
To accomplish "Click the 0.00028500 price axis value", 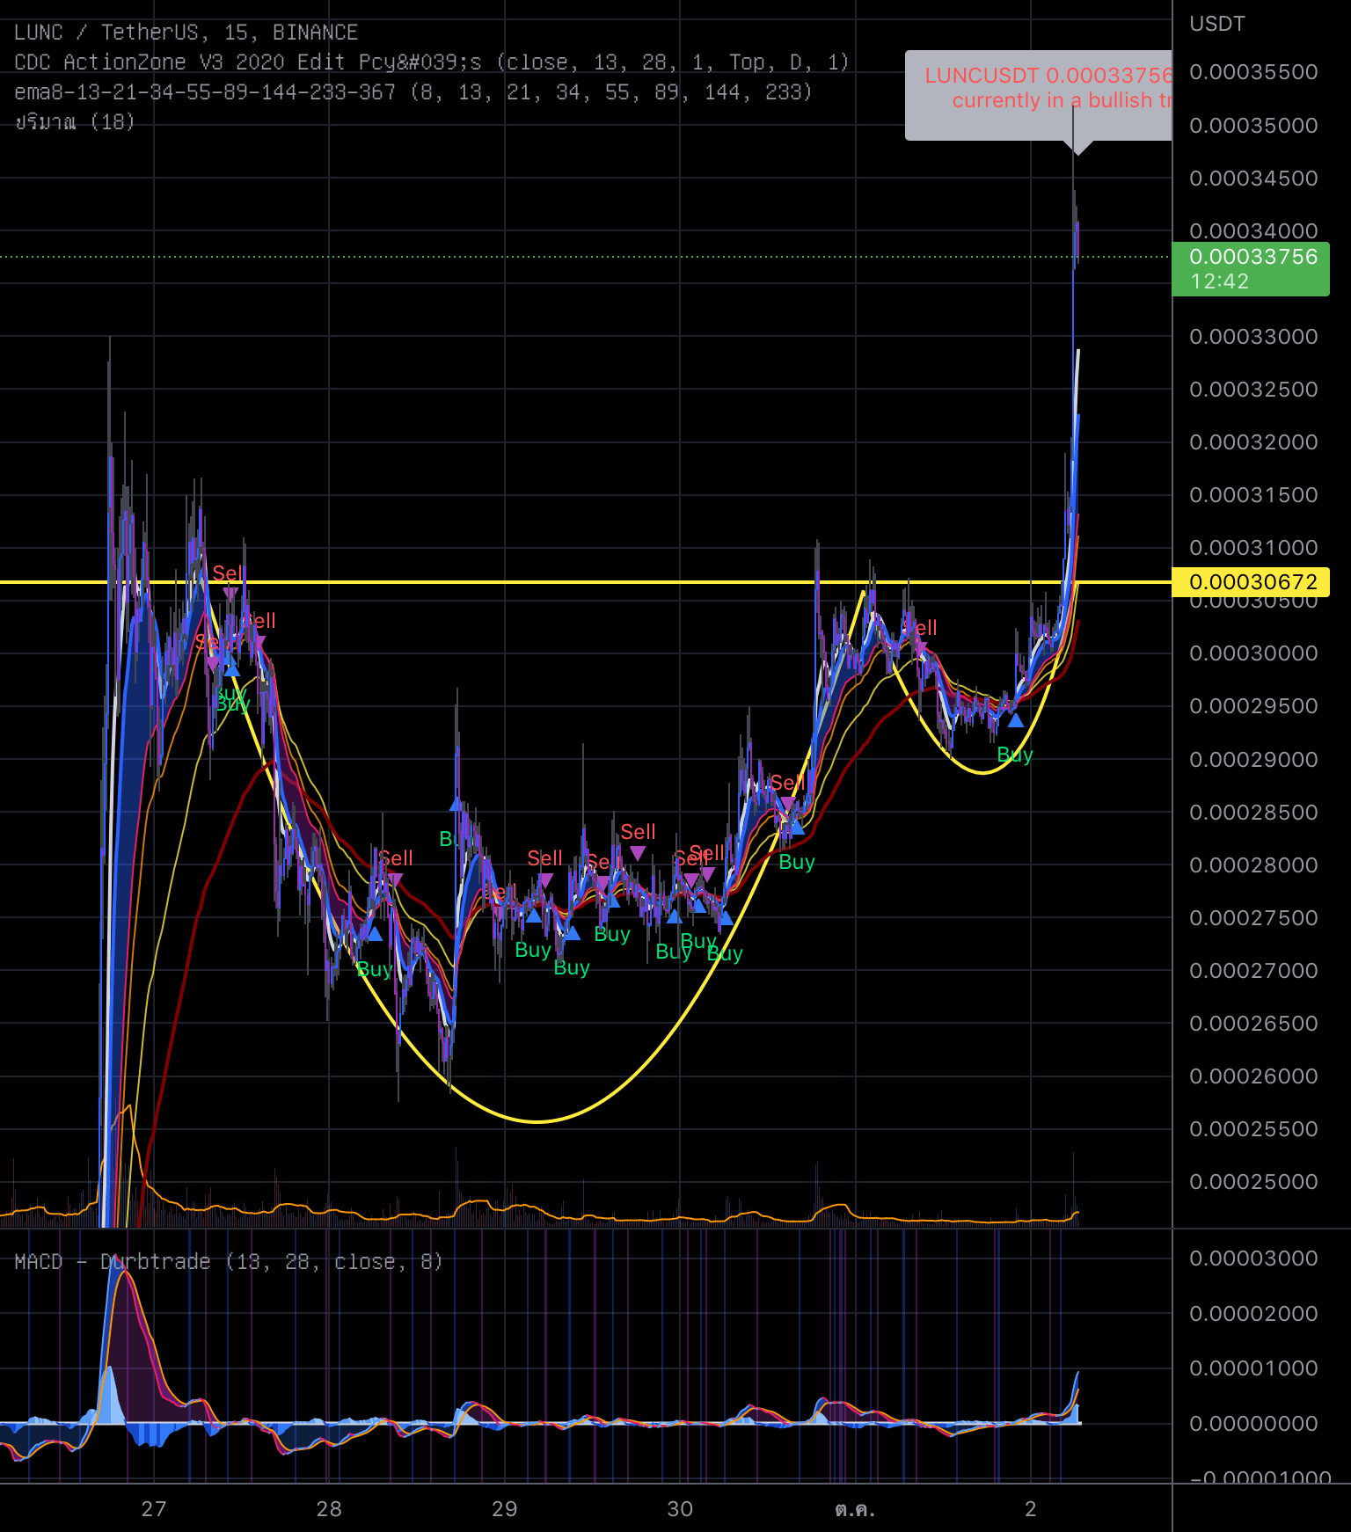I will click(x=1253, y=813).
